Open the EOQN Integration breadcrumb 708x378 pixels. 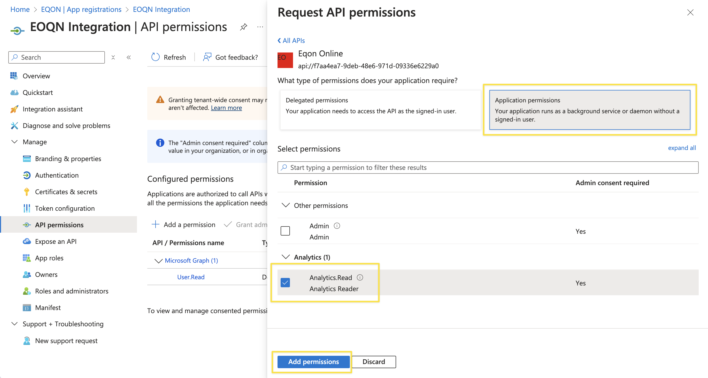click(x=161, y=9)
